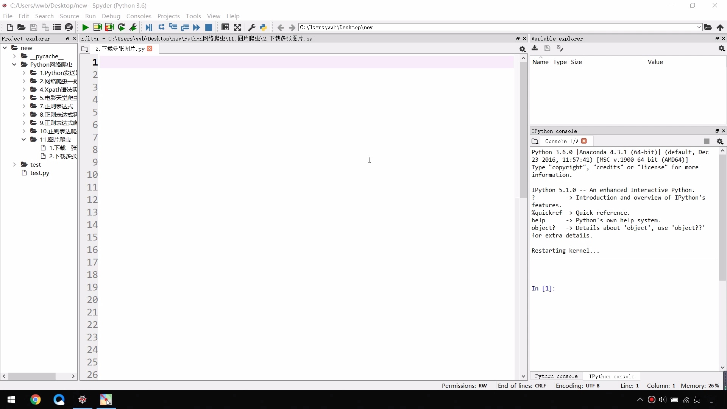Maximize current pane with the fullscreen icon
The height and width of the screenshot is (409, 727).
tap(237, 27)
